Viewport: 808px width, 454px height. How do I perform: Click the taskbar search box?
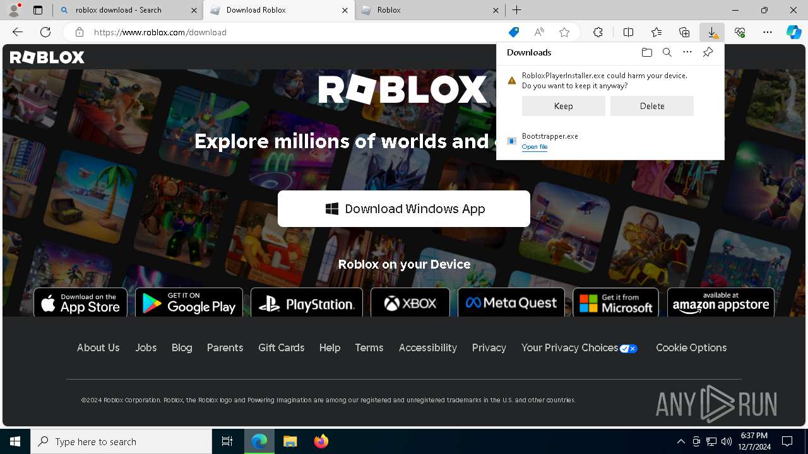coord(121,441)
